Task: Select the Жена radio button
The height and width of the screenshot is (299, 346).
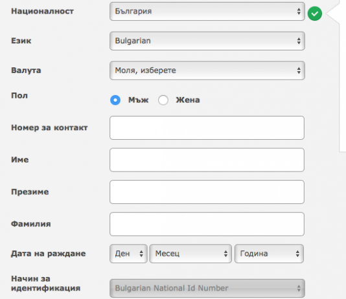Action: [163, 100]
